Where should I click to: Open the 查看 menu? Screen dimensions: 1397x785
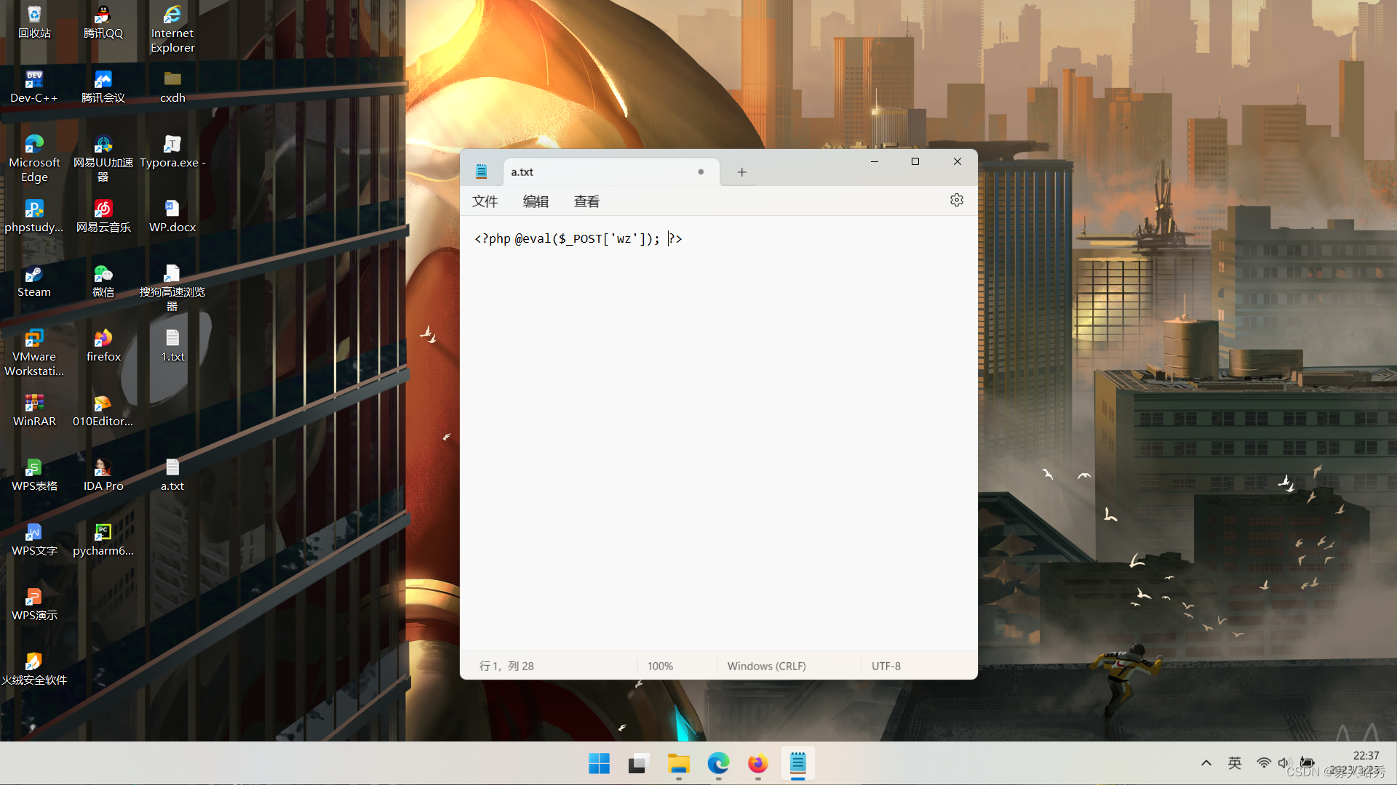586,201
